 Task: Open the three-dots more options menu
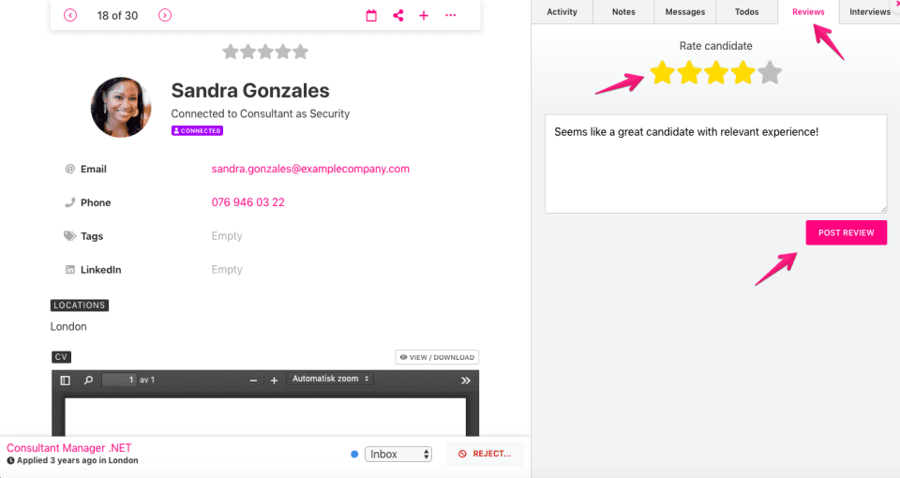(451, 15)
